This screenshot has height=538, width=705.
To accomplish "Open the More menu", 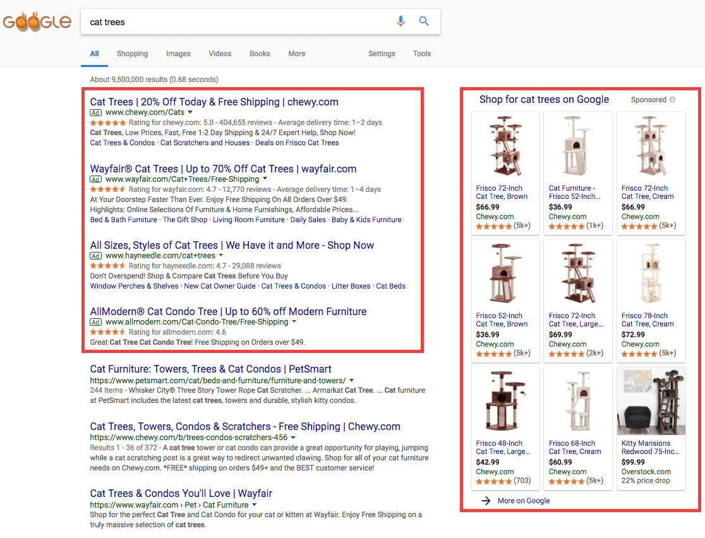I will [x=297, y=54].
